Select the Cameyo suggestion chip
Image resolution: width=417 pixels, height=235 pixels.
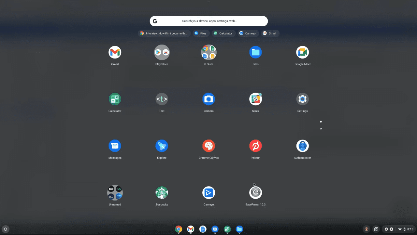[x=248, y=33]
